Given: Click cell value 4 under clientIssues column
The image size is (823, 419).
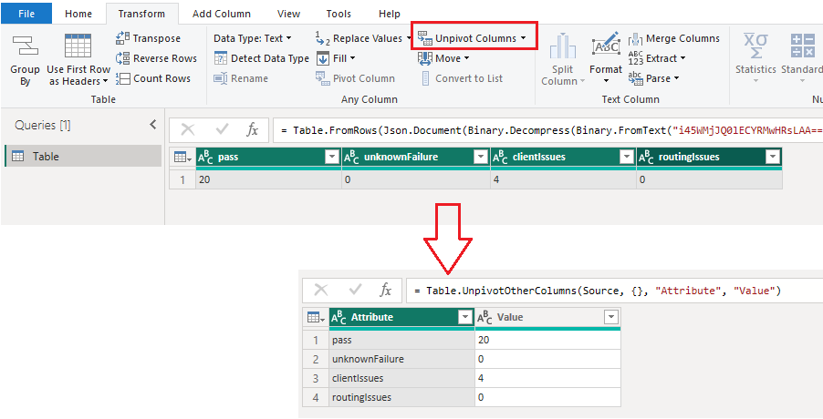Looking at the screenshot, I should [x=563, y=179].
